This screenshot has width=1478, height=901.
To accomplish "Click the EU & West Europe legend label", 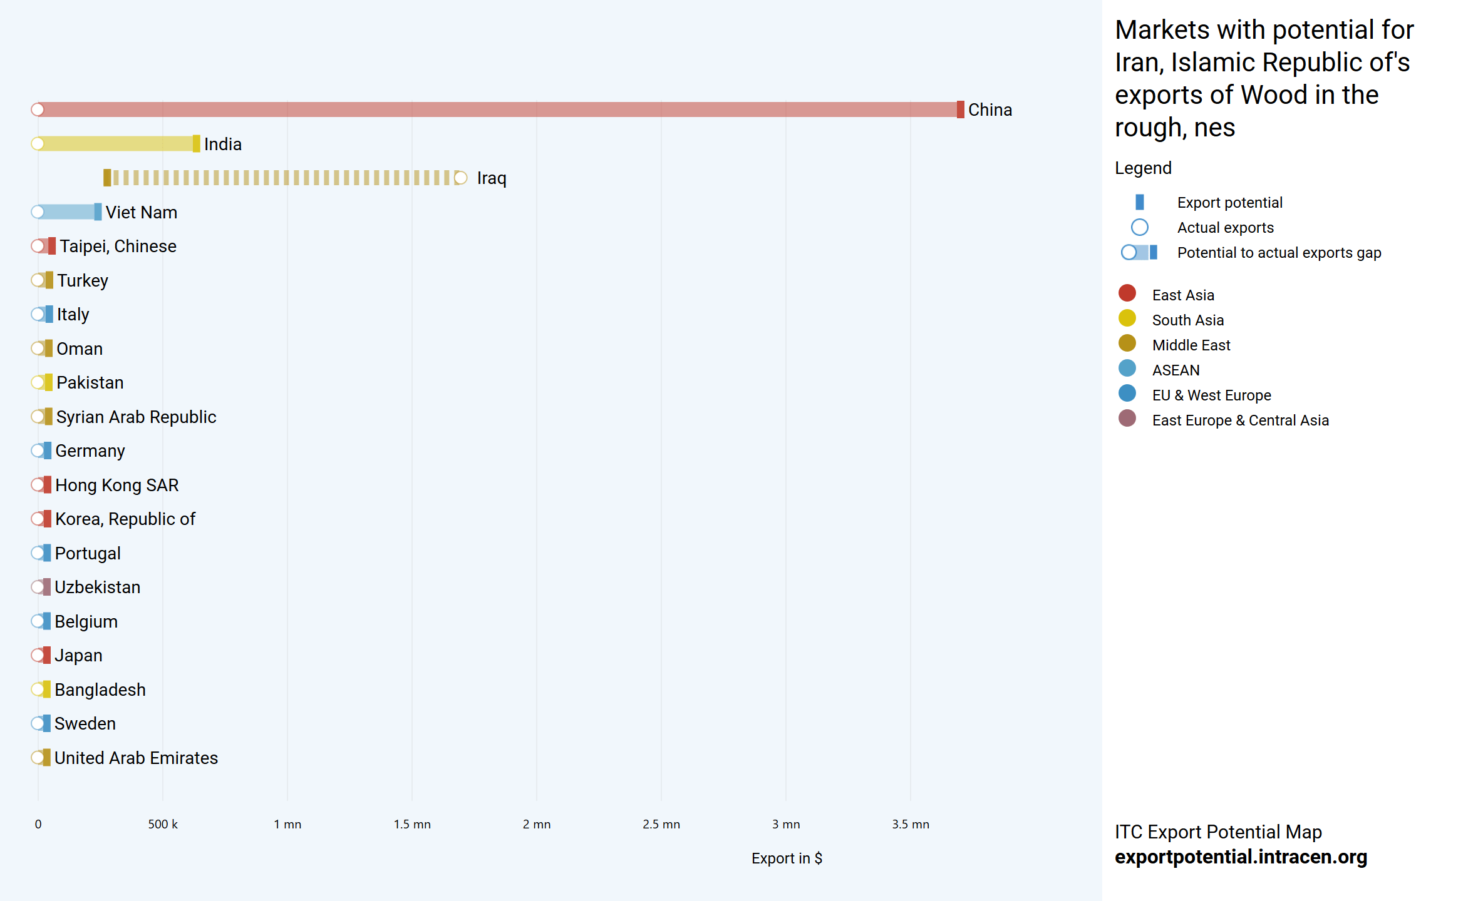I will click(x=1211, y=395).
